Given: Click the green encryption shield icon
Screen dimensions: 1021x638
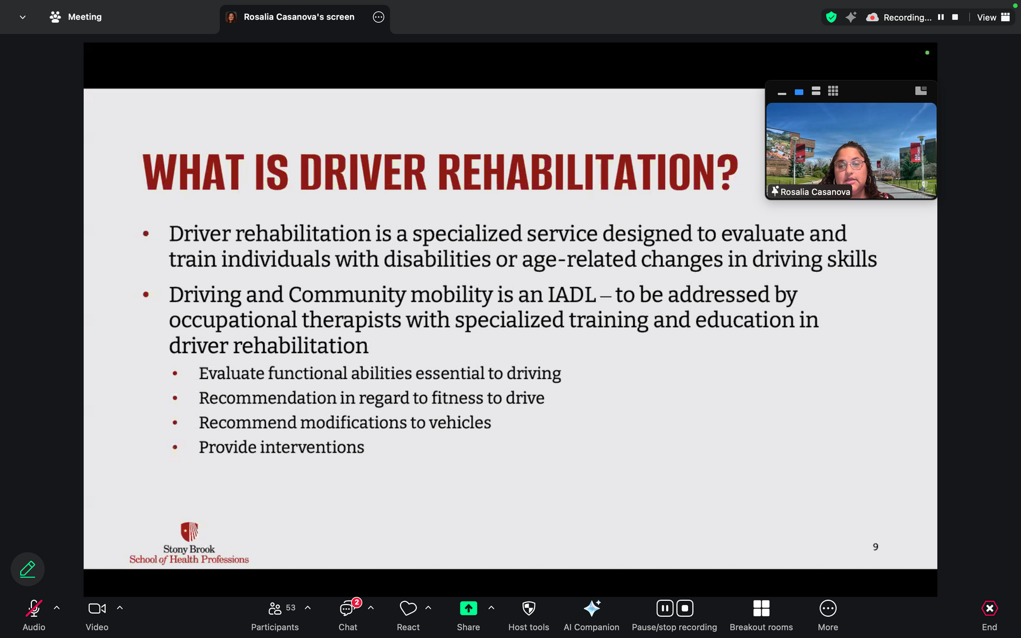Looking at the screenshot, I should pos(831,17).
